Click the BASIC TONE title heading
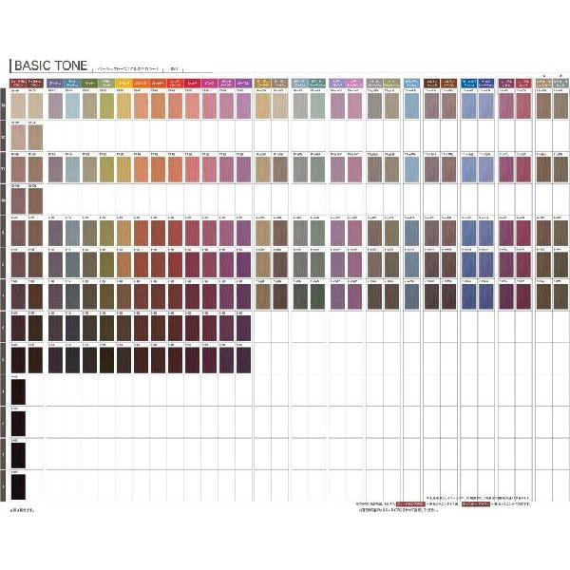This screenshot has width=570, height=570. (x=50, y=66)
